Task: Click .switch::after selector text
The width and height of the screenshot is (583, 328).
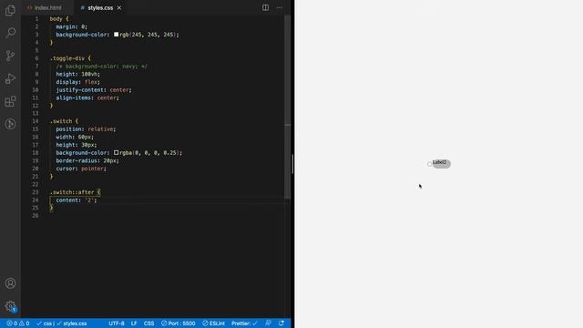Action: [x=72, y=192]
